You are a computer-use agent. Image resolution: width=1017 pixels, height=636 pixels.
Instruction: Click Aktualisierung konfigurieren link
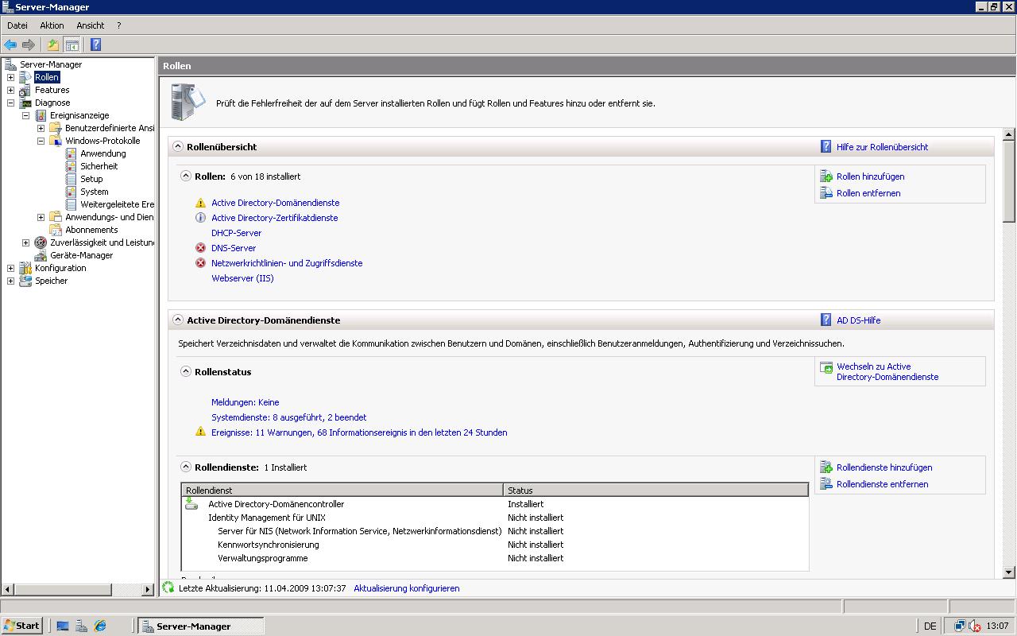click(x=406, y=588)
